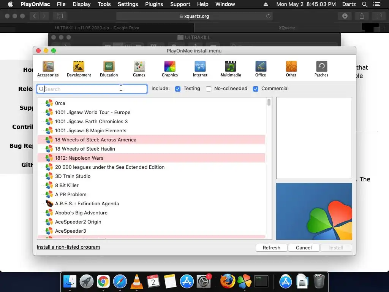Click the A.R.E.S. game icon in list
This screenshot has width=389, height=292.
click(49, 204)
